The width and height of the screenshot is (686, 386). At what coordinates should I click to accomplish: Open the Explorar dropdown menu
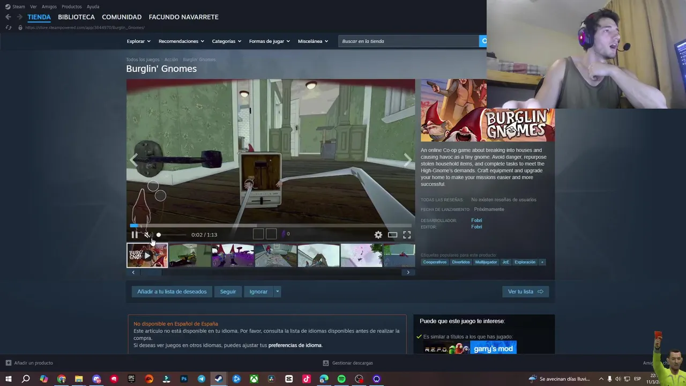click(x=138, y=41)
